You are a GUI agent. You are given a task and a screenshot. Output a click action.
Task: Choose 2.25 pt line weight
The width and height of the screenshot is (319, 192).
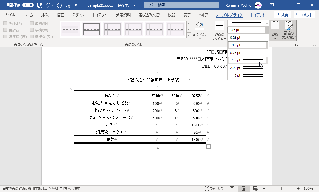[x=248, y=68]
